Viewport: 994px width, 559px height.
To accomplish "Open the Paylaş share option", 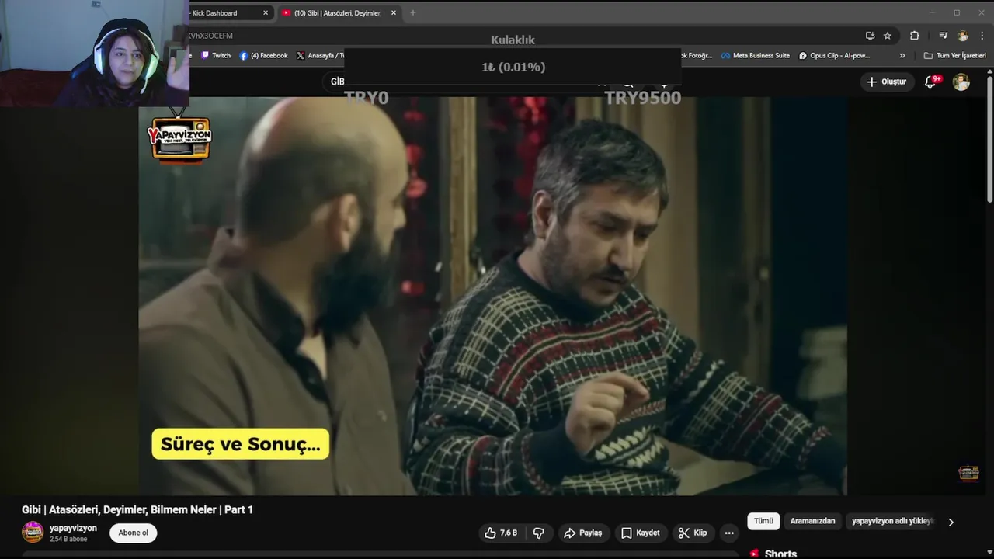I will pyautogui.click(x=583, y=533).
